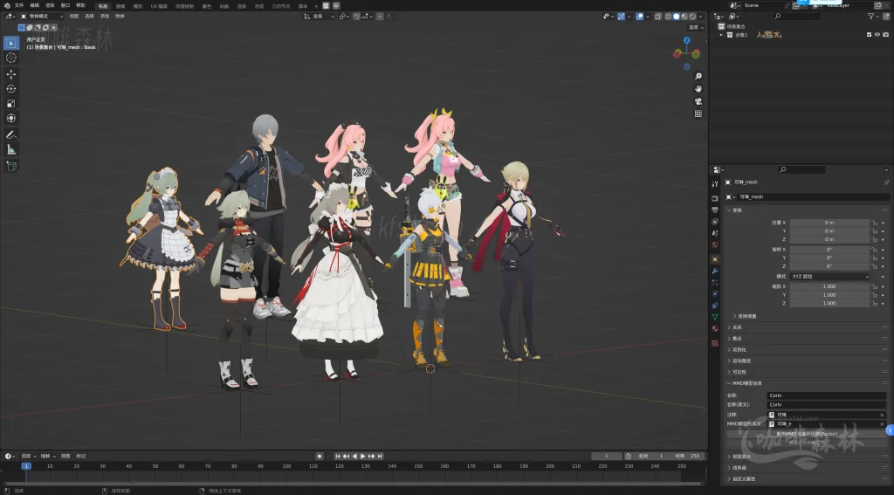
Task: Click the viewport pan hand icon
Action: coord(698,89)
